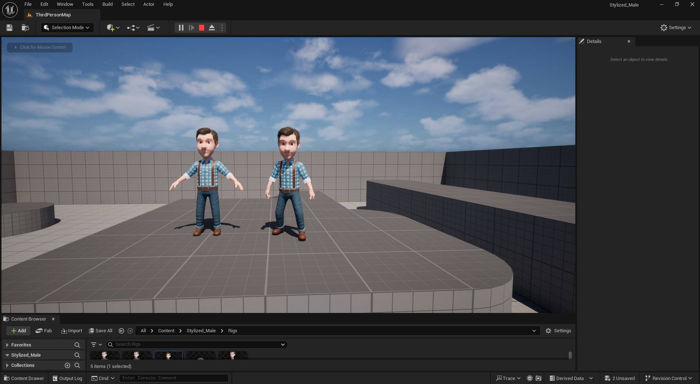Stop the play session
The width and height of the screenshot is (700, 384).
[201, 28]
